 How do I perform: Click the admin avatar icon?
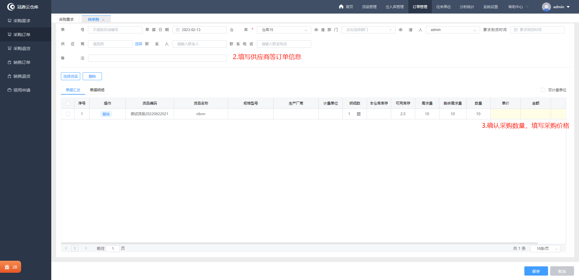(546, 7)
